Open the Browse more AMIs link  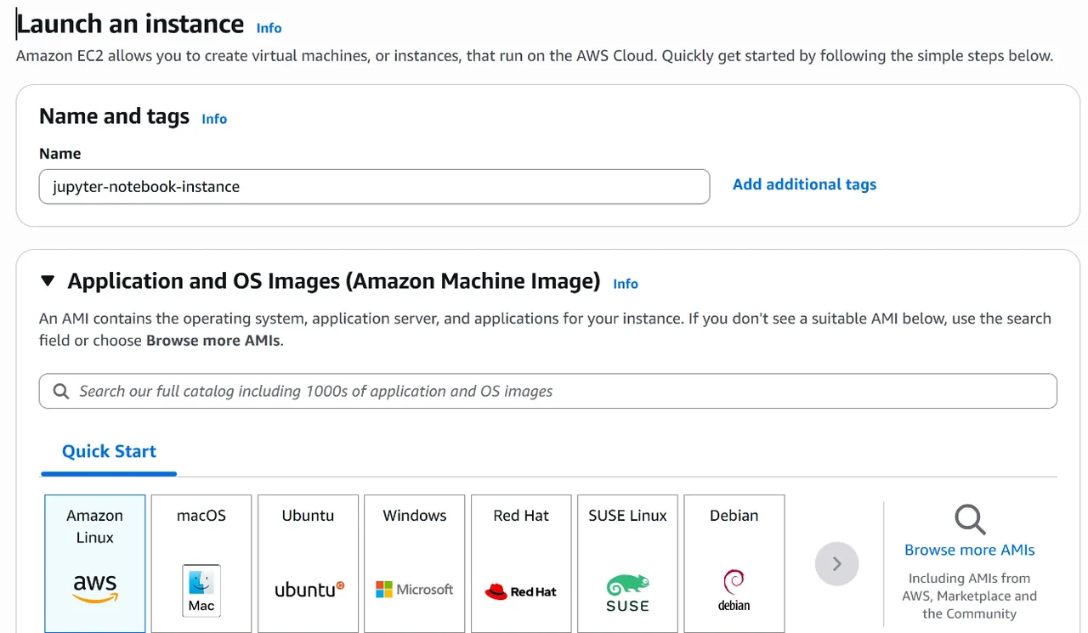coord(970,550)
